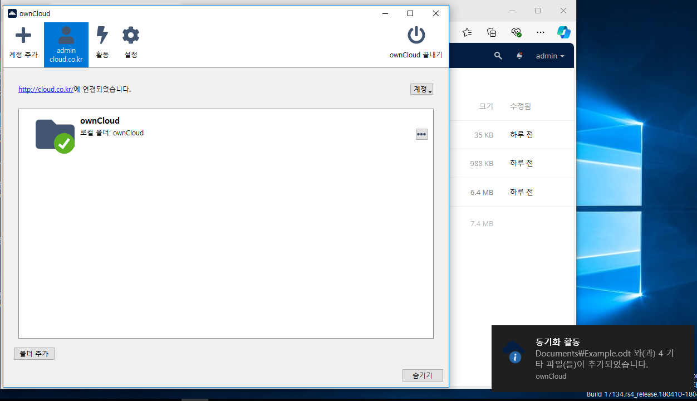Image resolution: width=697 pixels, height=401 pixels.
Task: Select the admin cloud.co.kr account tab
Action: coord(66,45)
